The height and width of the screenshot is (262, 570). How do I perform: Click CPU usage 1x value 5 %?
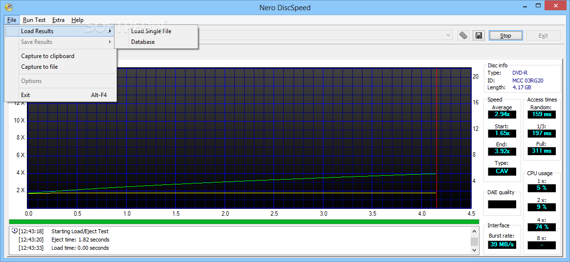(542, 188)
